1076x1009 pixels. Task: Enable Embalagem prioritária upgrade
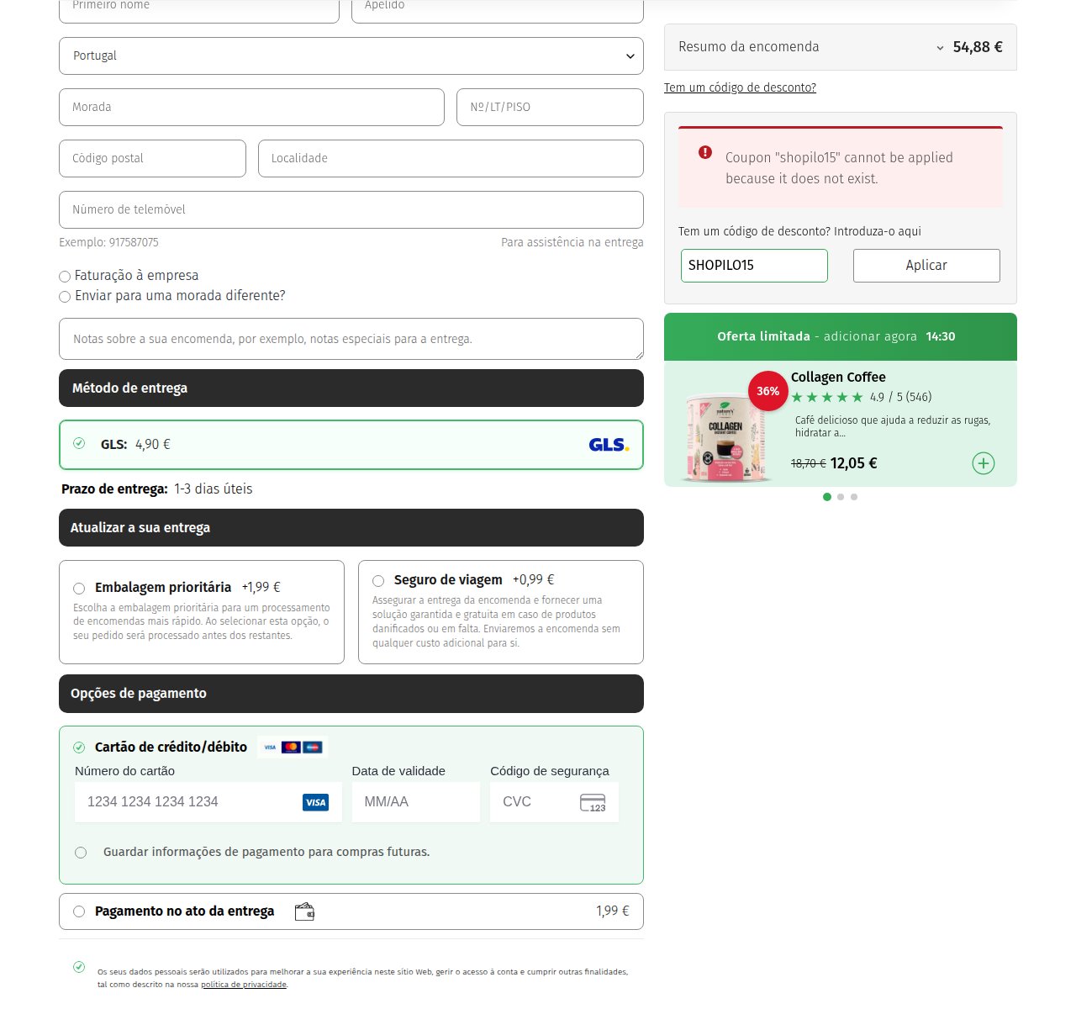click(x=79, y=588)
